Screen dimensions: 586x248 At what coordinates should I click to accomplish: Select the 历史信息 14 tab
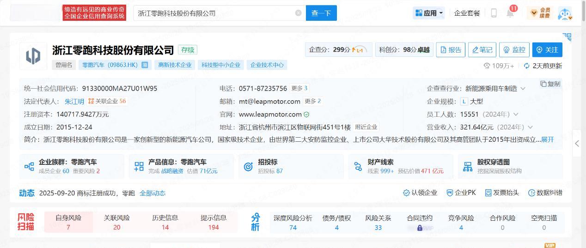(165, 222)
